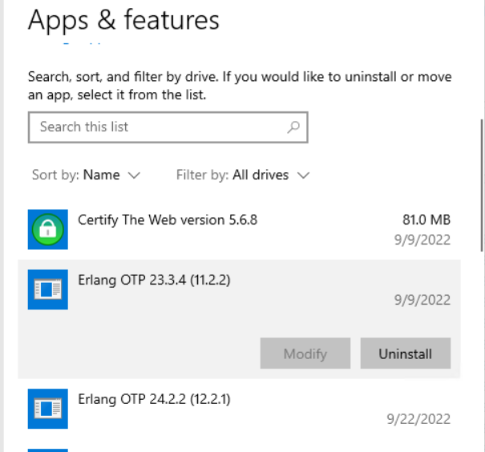The width and height of the screenshot is (485, 452).
Task: Click the 81.0 MB size of Certify The Web
Action: [426, 220]
